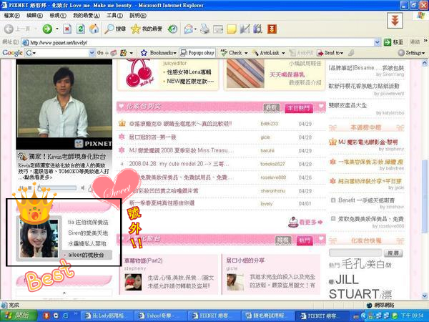
Task: Go back with the 上一頁 button
Action: tap(17, 29)
